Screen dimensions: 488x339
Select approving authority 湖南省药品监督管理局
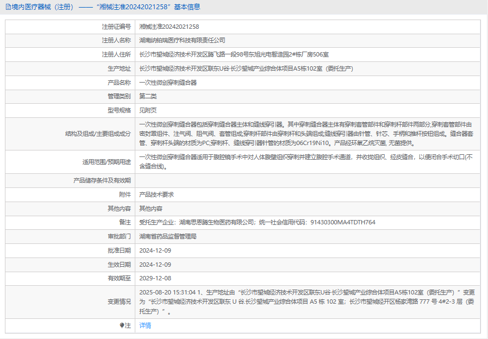coord(168,237)
